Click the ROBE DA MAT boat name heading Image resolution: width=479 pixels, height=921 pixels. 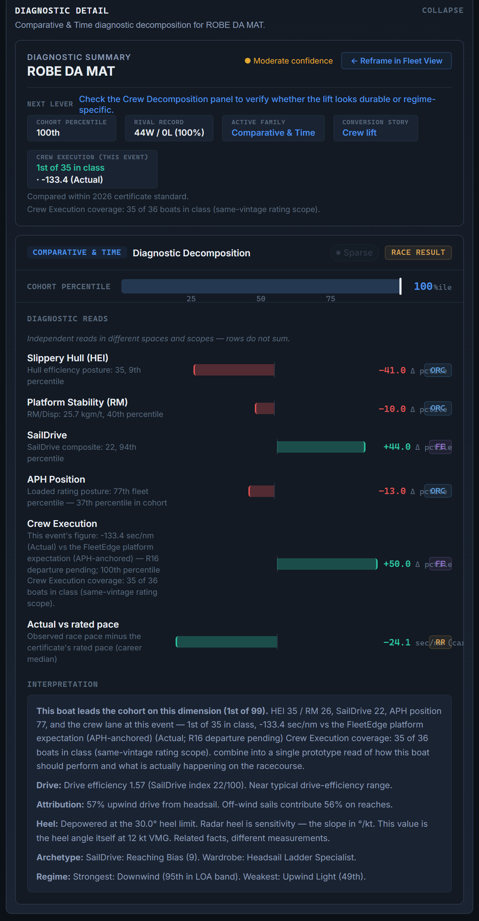coord(71,71)
